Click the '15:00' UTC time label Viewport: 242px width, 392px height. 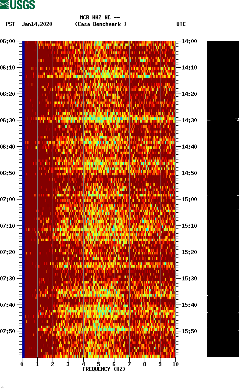[189, 199]
